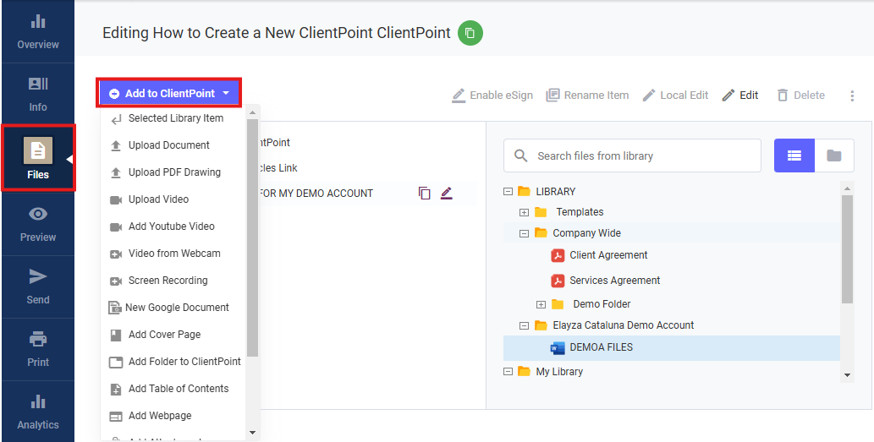The height and width of the screenshot is (442, 874).
Task: Choose Add Table of Contents
Action: [x=173, y=389]
